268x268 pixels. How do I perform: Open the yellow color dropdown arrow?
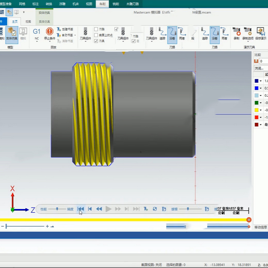click(261, 110)
